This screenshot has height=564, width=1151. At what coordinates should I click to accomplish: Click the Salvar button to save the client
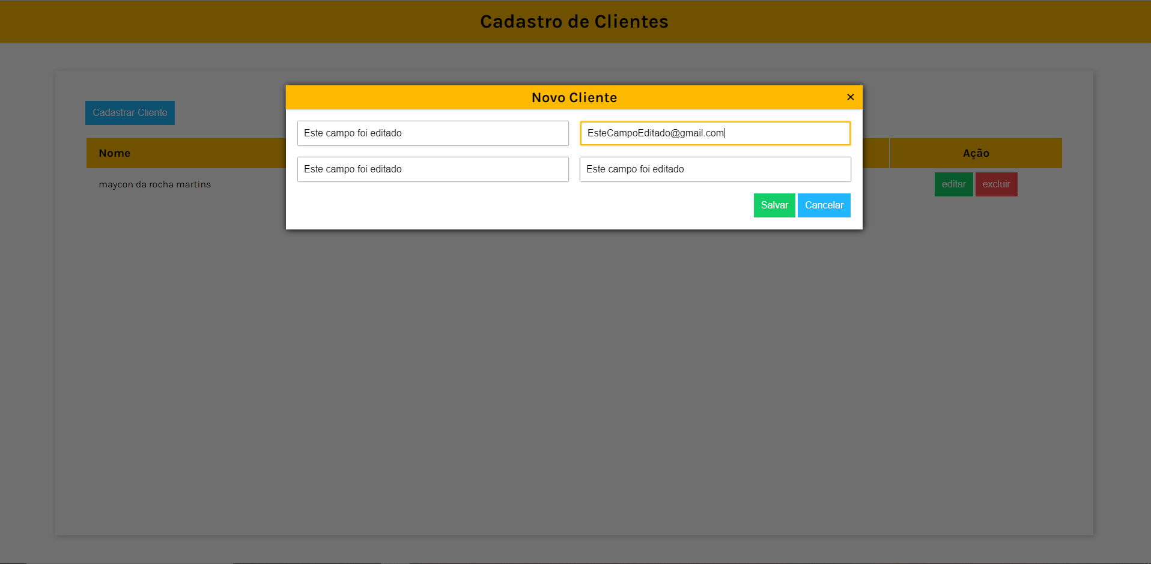tap(774, 205)
